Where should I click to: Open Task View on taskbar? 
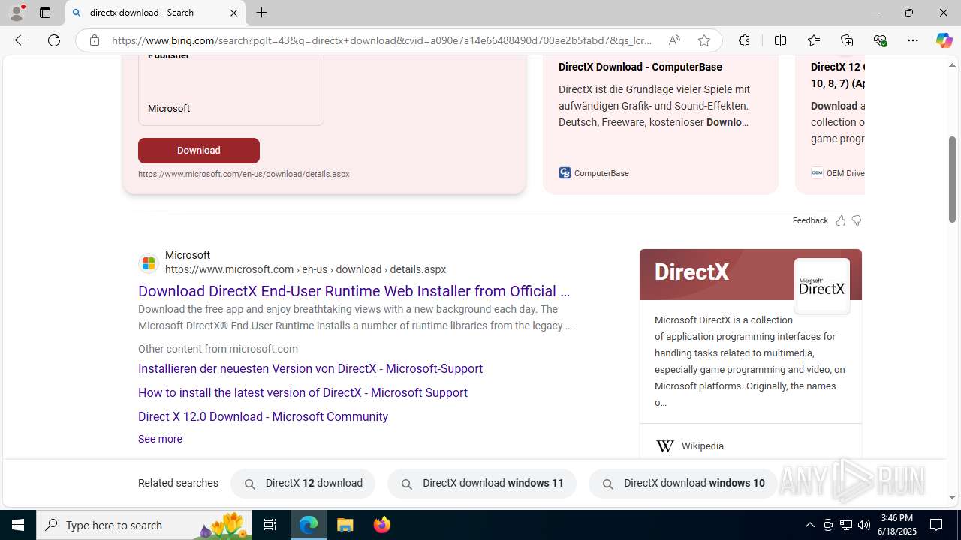click(270, 525)
